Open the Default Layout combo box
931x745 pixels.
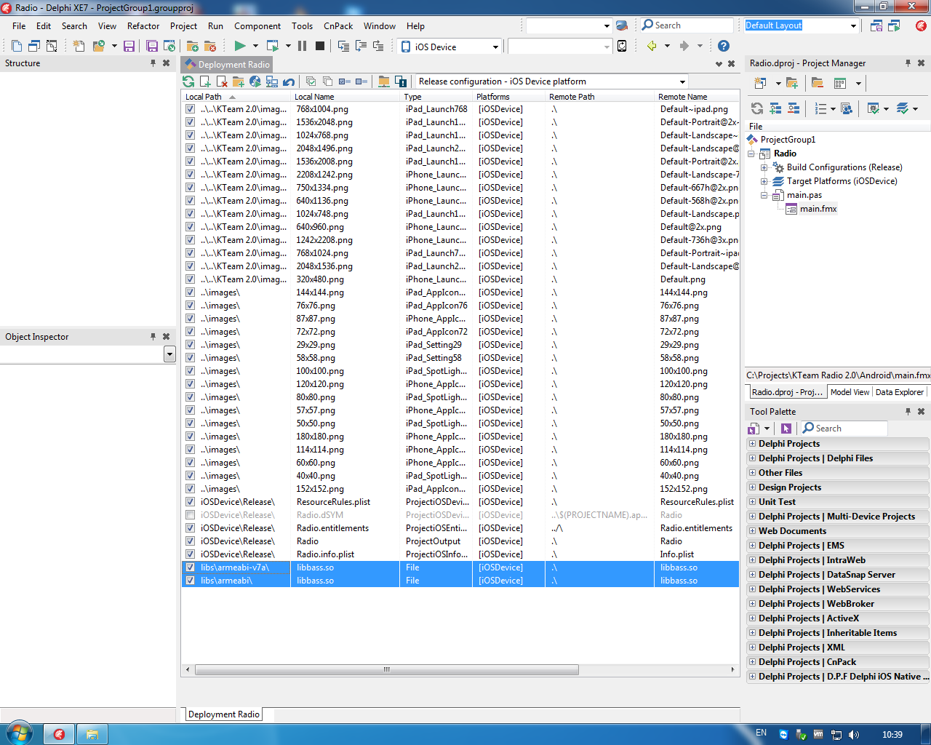(853, 25)
